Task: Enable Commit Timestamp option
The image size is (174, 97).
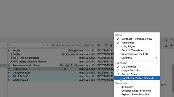Action: pyautogui.click(x=137, y=50)
